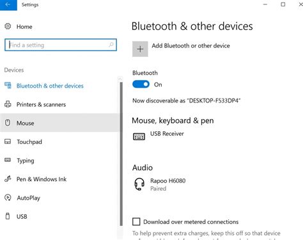Viewport: 303px width, 240px height.
Task: Click the back arrow in title bar
Action: [x=8, y=4]
